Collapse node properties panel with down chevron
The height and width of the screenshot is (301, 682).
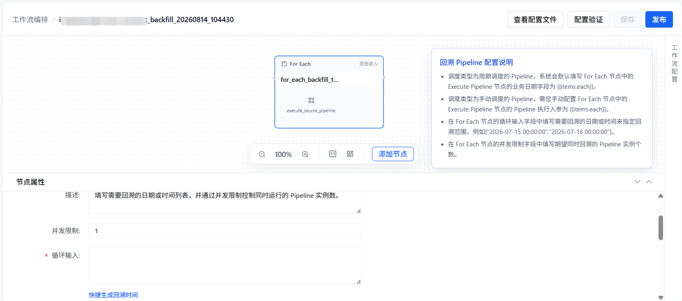point(637,182)
